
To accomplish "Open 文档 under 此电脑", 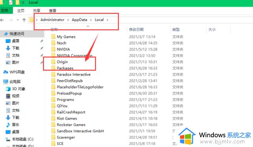I will pyautogui.click(x=15, y=110).
